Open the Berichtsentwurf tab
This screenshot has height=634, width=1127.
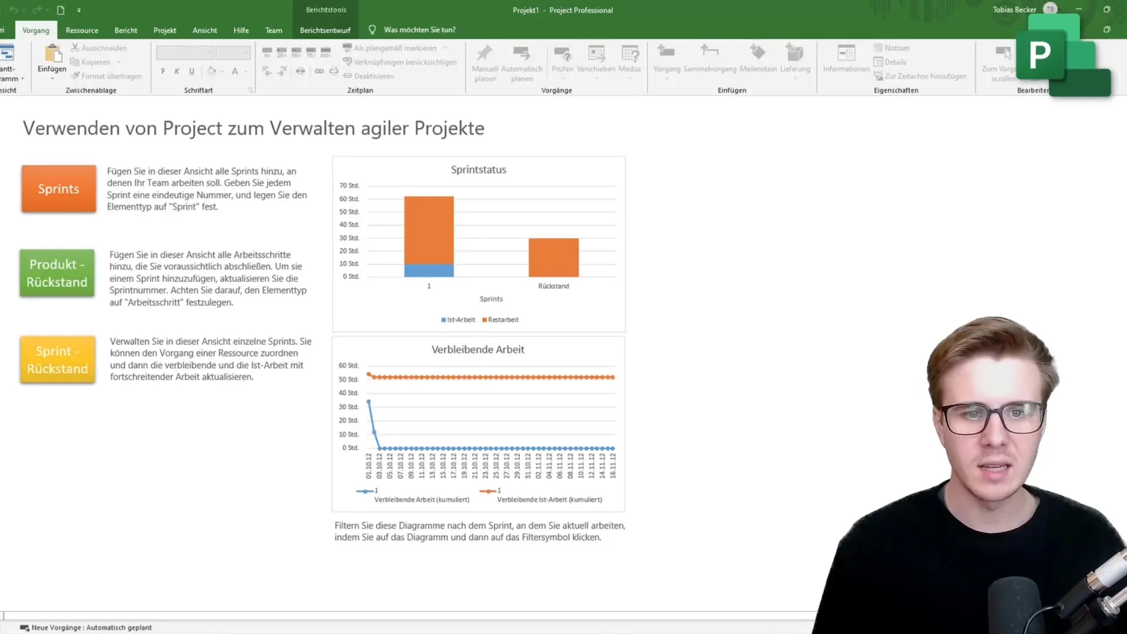point(325,30)
